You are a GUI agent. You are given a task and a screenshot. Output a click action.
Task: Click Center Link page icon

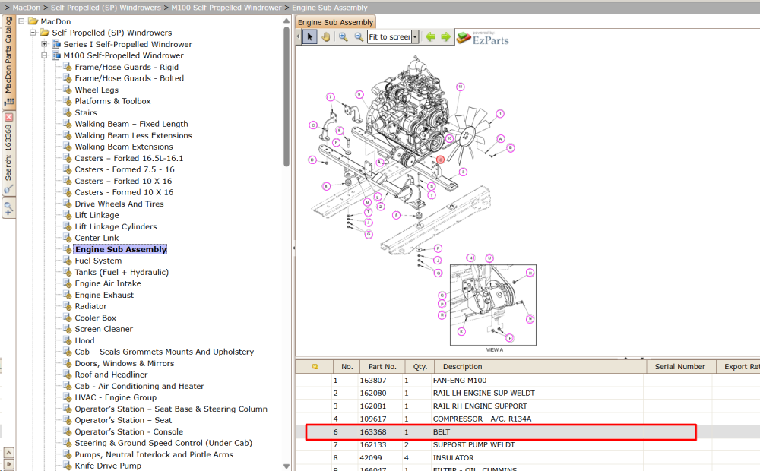tap(68, 238)
